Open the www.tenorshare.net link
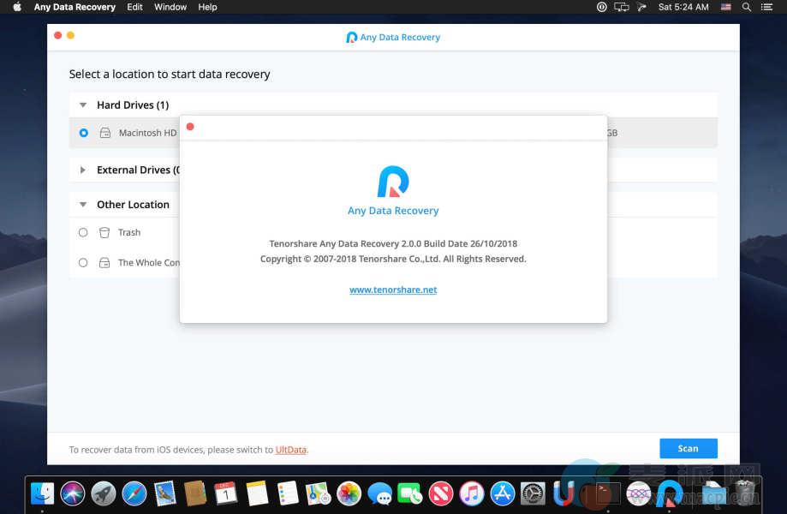787x514 pixels. pos(393,290)
